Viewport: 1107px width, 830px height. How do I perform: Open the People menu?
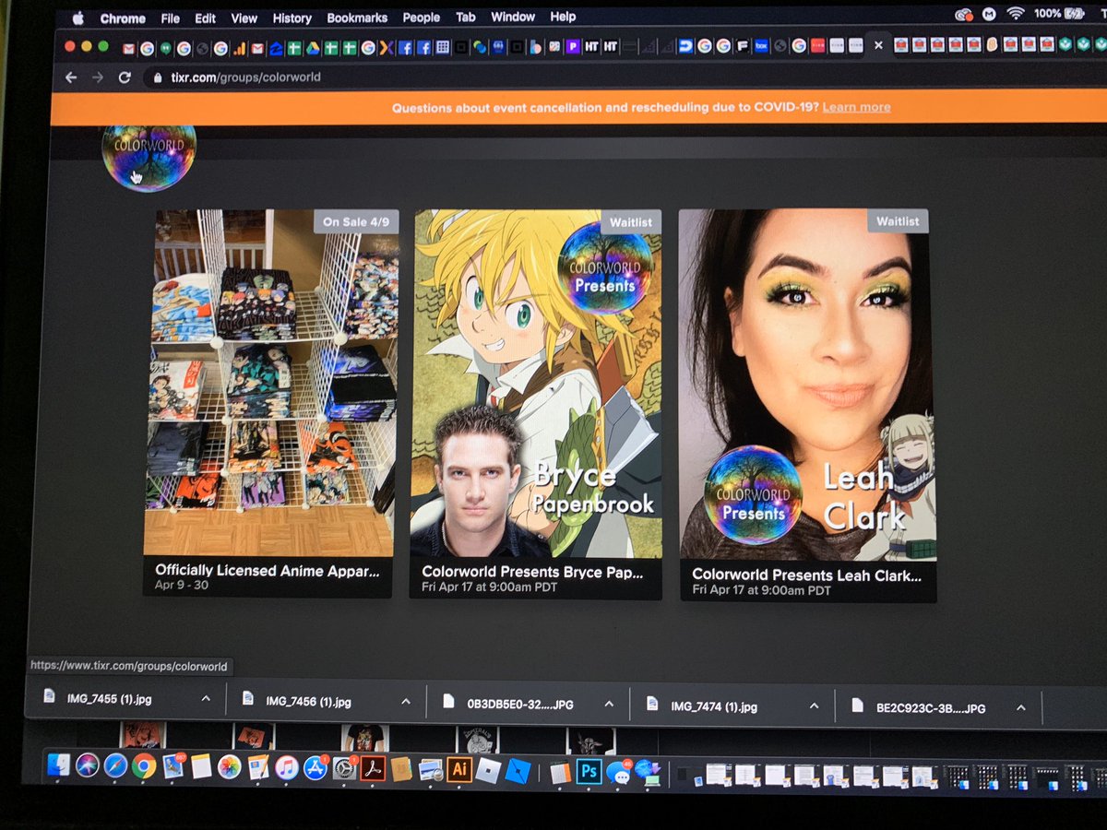tap(421, 18)
